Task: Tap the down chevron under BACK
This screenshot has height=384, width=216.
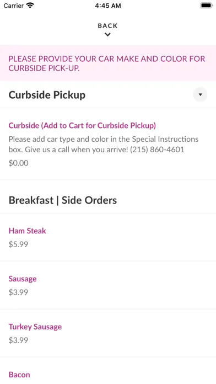Action: (x=107, y=35)
